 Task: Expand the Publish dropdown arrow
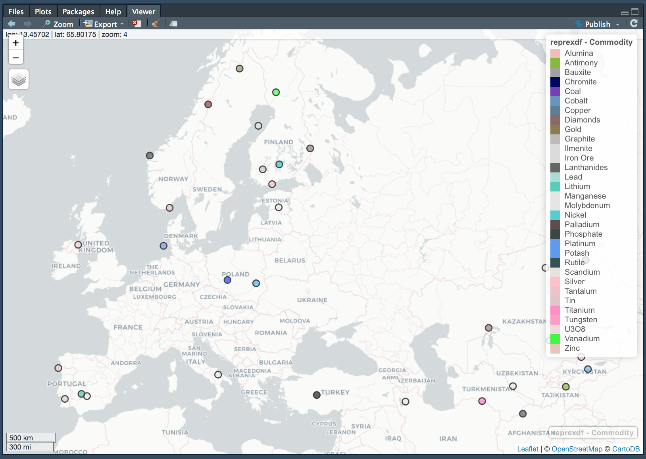[617, 24]
